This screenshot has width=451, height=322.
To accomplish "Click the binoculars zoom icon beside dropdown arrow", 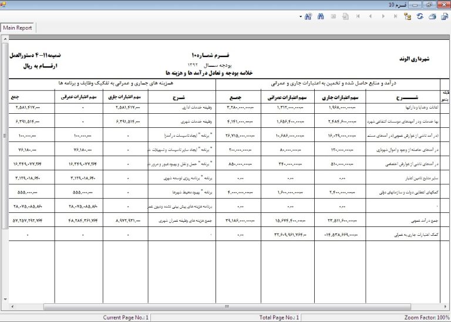I will point(308,17).
